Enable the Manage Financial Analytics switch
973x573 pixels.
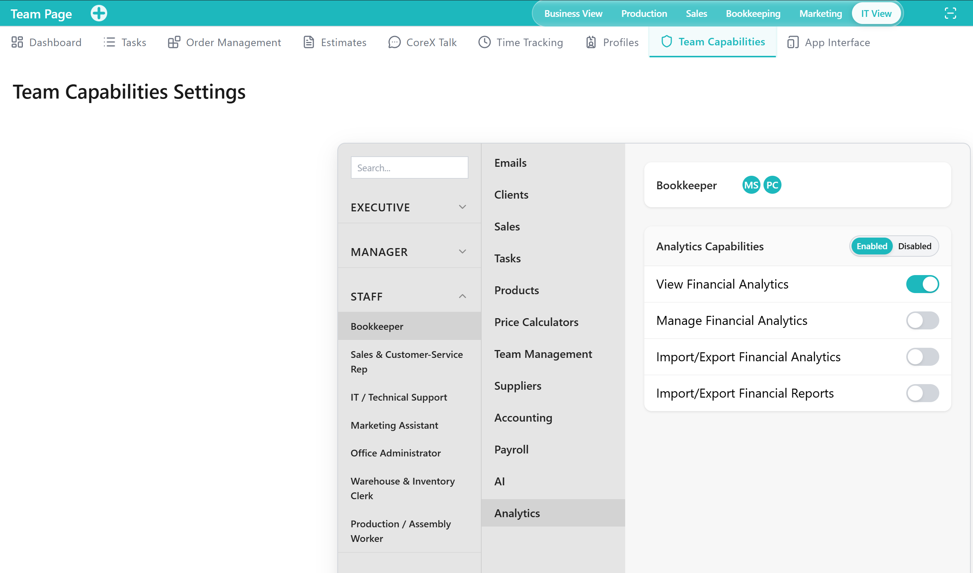click(x=922, y=320)
